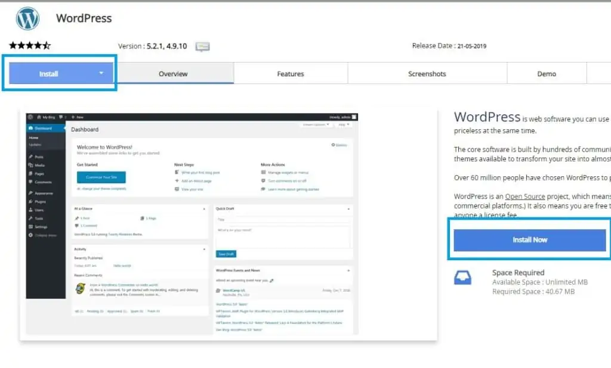Click the blue Install button
The height and width of the screenshot is (368, 611).
click(x=61, y=73)
